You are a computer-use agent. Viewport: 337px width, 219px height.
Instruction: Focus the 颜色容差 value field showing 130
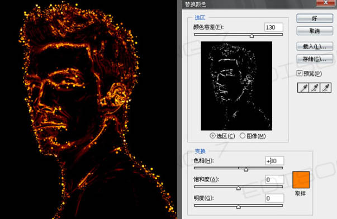coord(274,27)
